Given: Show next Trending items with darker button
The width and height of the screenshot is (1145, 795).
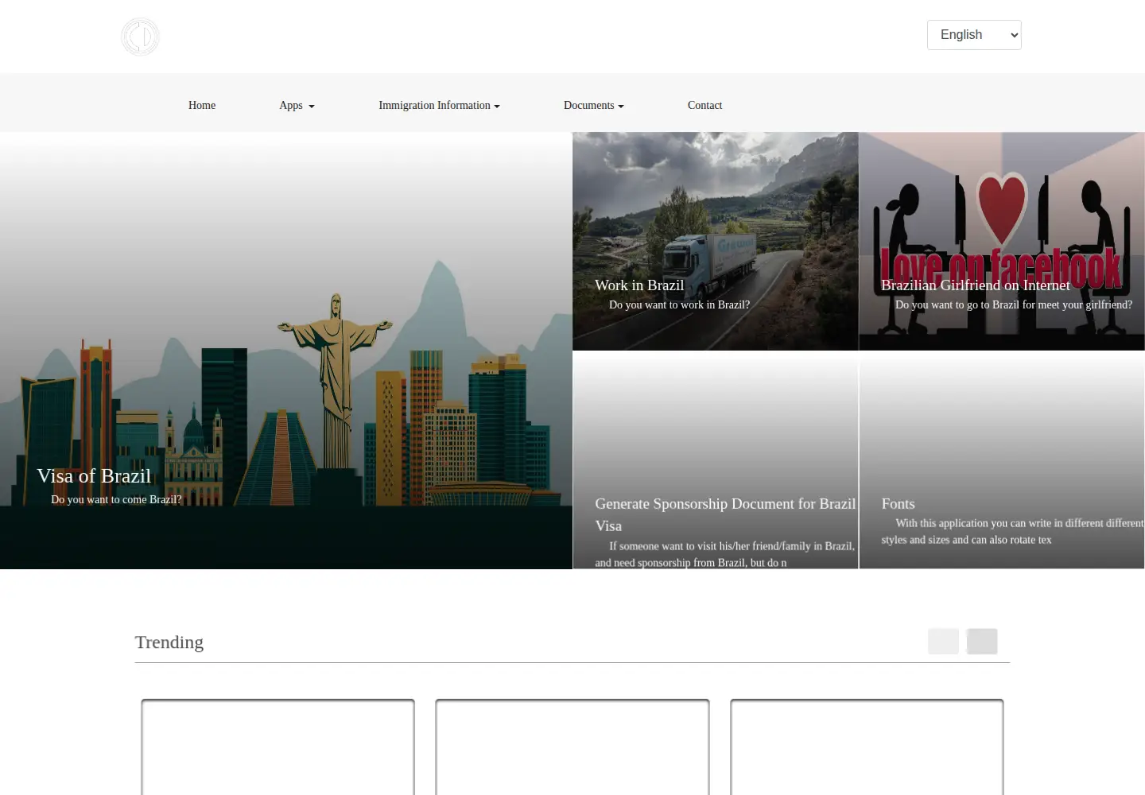Looking at the screenshot, I should point(982,642).
